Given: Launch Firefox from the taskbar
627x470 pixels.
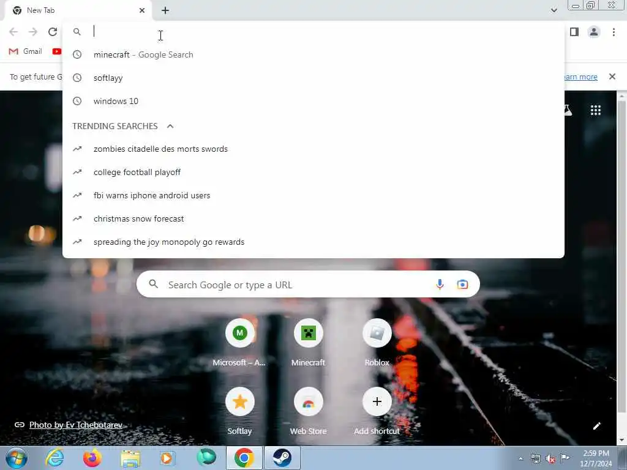Looking at the screenshot, I should click(x=92, y=458).
